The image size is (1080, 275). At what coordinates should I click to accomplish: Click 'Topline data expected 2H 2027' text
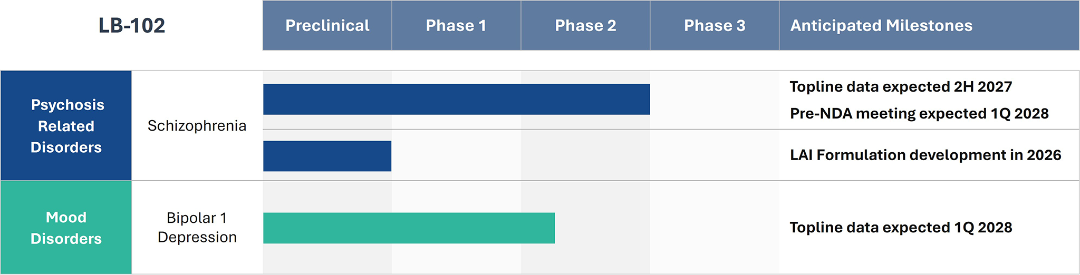(901, 86)
